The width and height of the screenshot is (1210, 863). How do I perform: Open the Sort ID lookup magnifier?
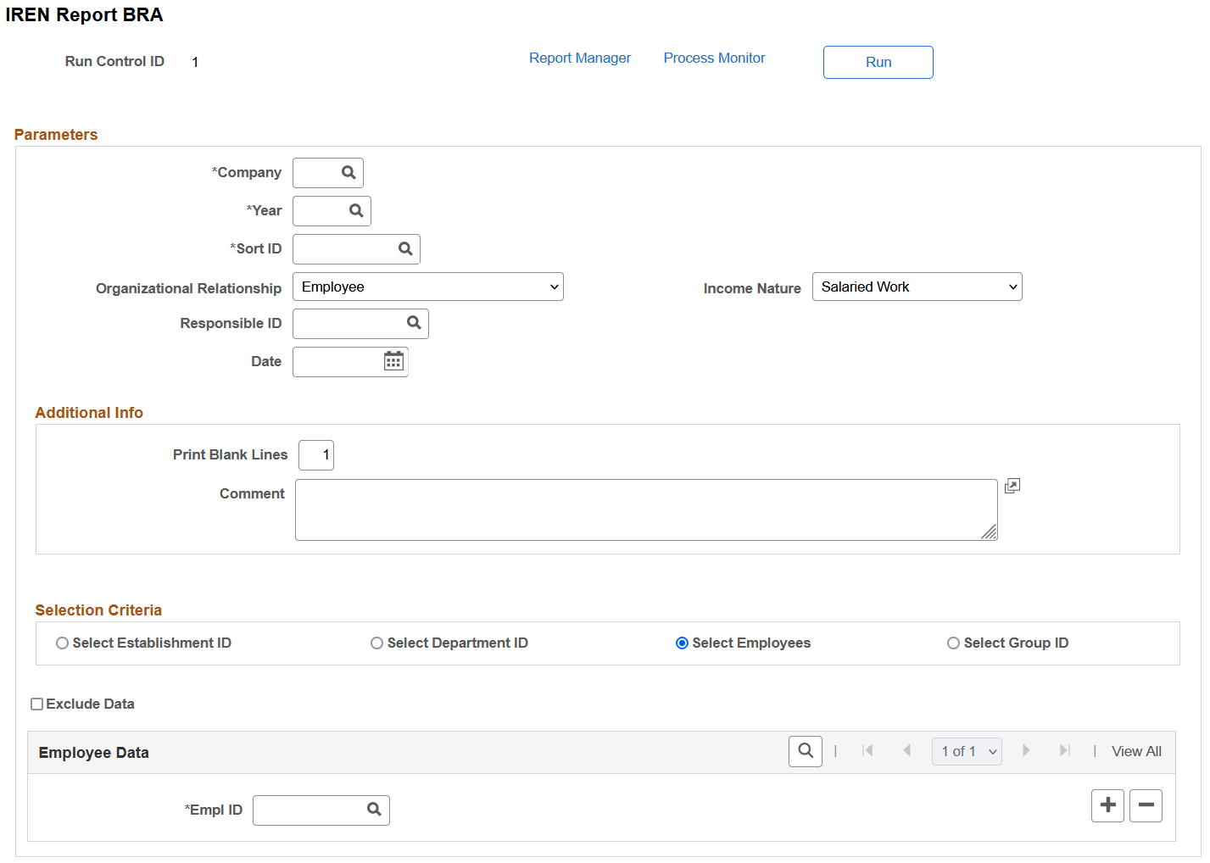click(405, 249)
